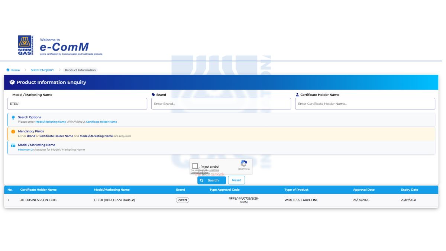Click the Certificate Holder Name column header
The width and height of the screenshot is (446, 251).
(x=38, y=190)
